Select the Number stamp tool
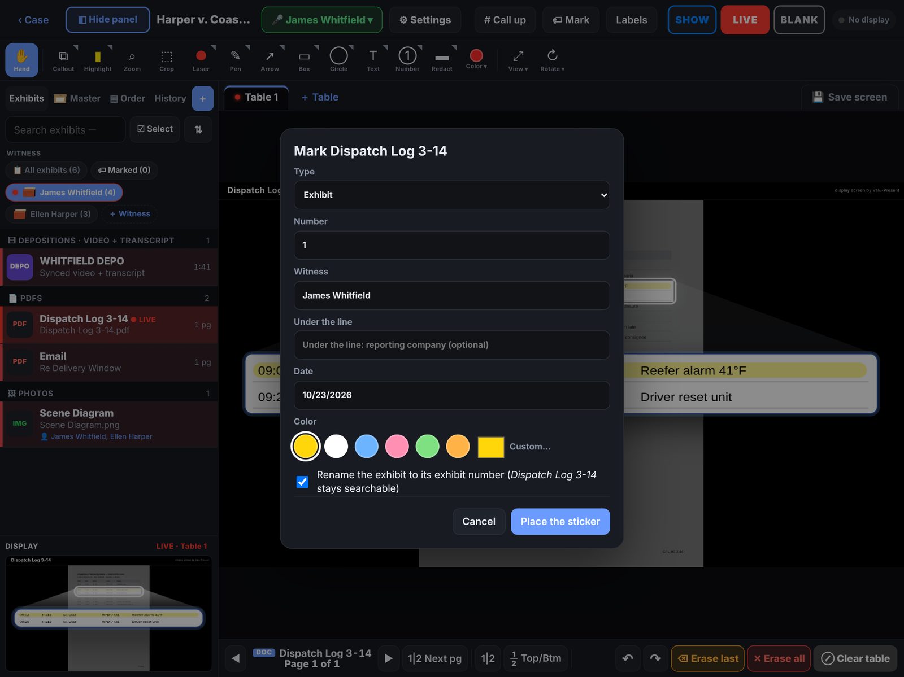This screenshot has width=904, height=677. [x=408, y=60]
